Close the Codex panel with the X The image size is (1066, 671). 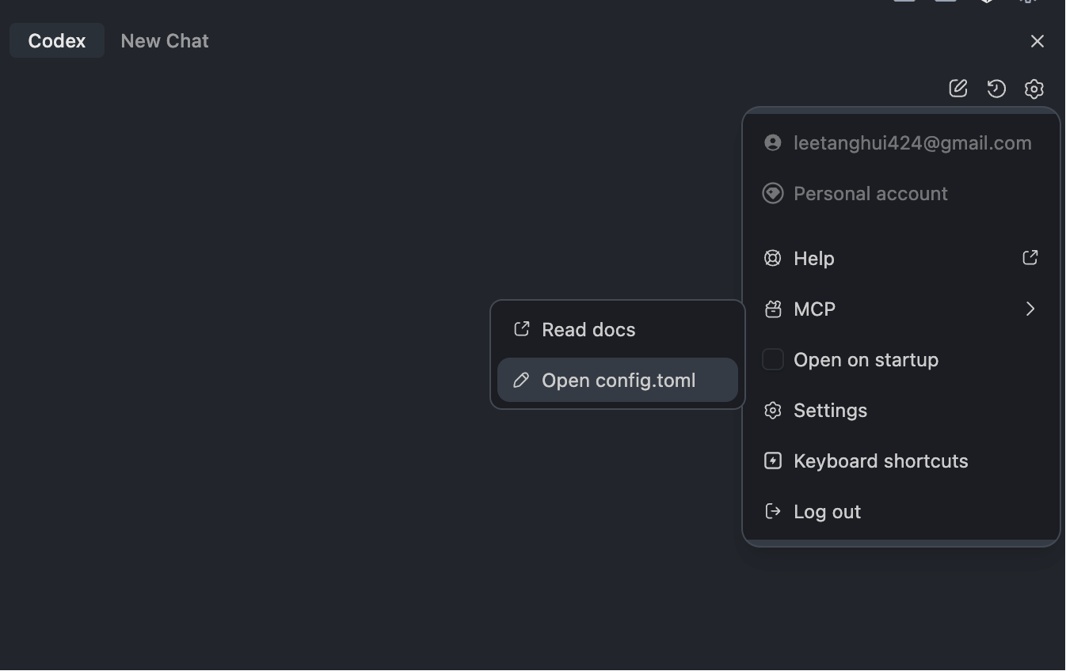(x=1037, y=41)
